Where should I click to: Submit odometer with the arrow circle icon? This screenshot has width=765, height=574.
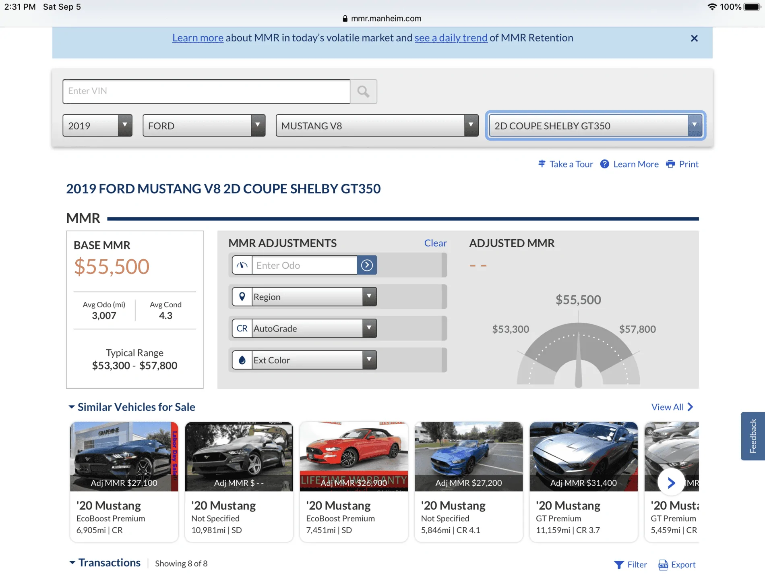tap(367, 265)
